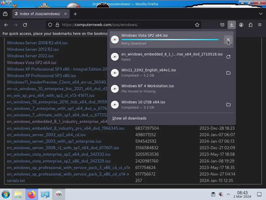Open en_windows_server_2008_r2_with_sp1 link
The width and height of the screenshot is (266, 200).
coord(63,148)
